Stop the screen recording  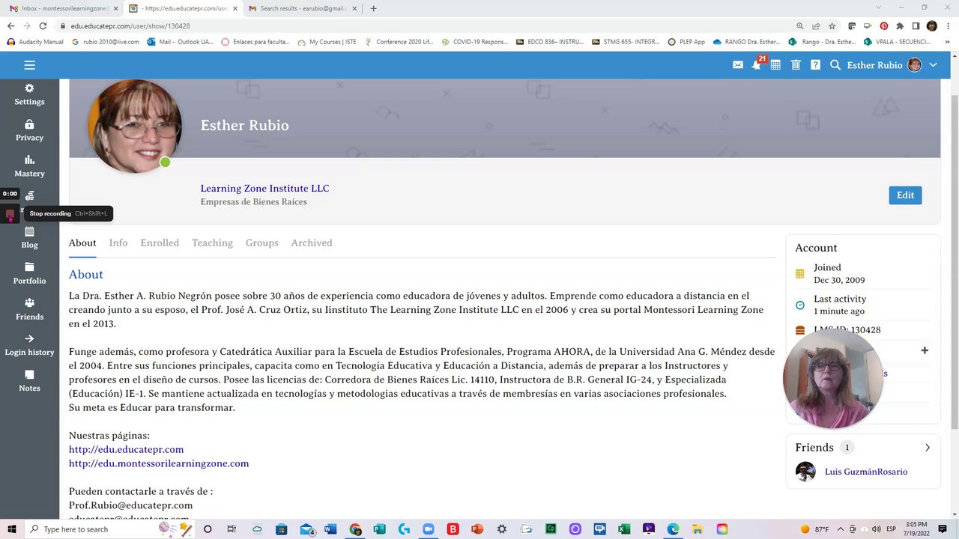pos(10,215)
